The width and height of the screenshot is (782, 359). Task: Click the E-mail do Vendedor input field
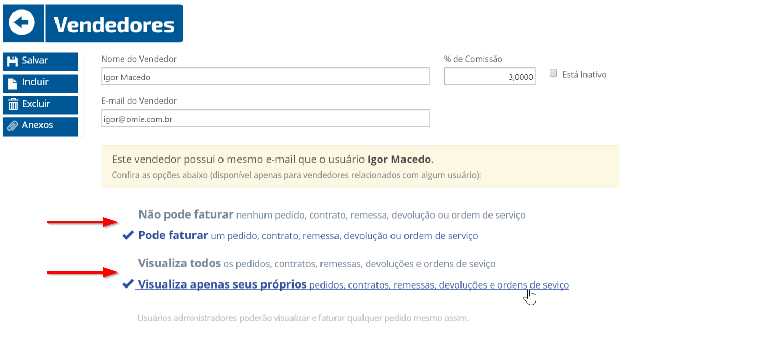266,119
